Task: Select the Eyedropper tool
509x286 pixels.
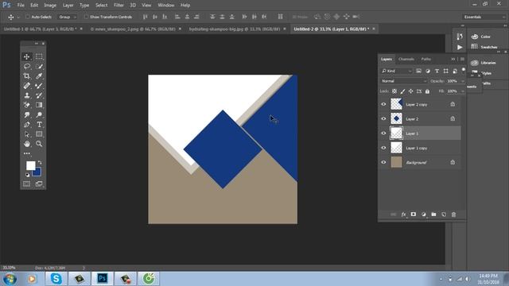Action: tap(39, 76)
